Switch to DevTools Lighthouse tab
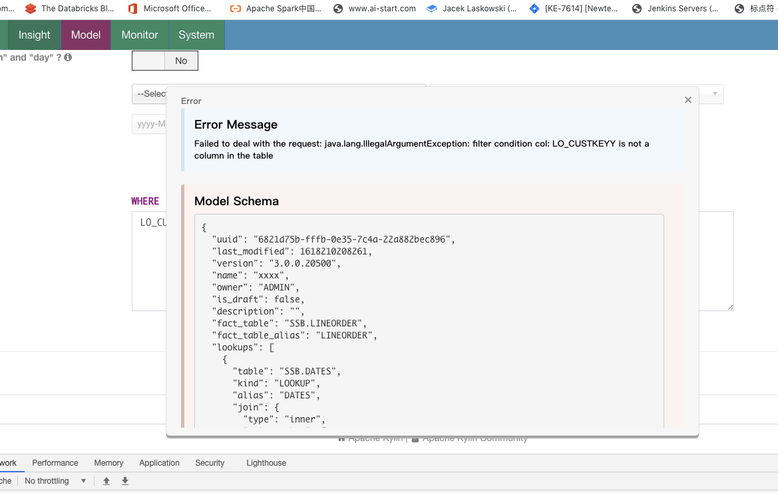Viewport: 778px width, 493px height. tap(266, 463)
